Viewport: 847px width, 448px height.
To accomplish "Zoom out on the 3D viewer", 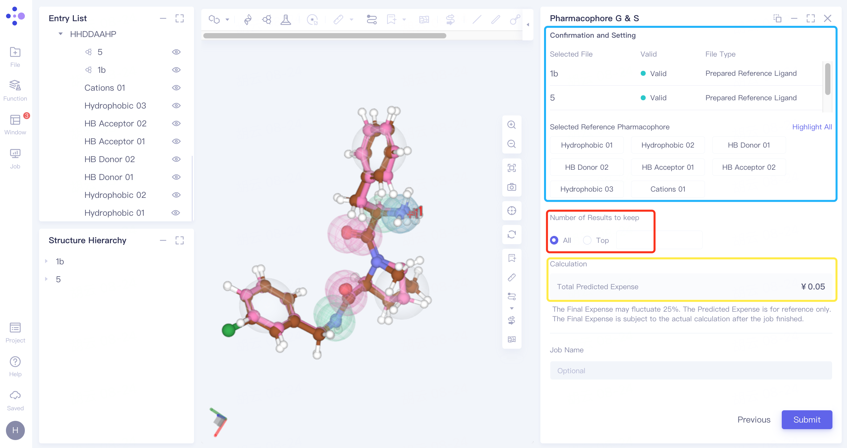I will click(x=512, y=144).
